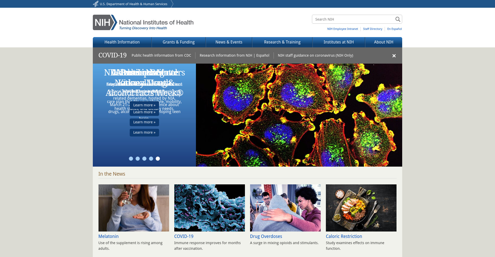
Task: Click 'Study examines effects on immune function' text
Action: pos(355,246)
